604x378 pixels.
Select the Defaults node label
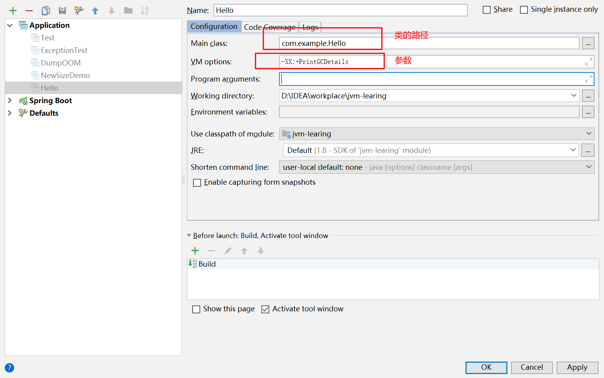click(44, 113)
